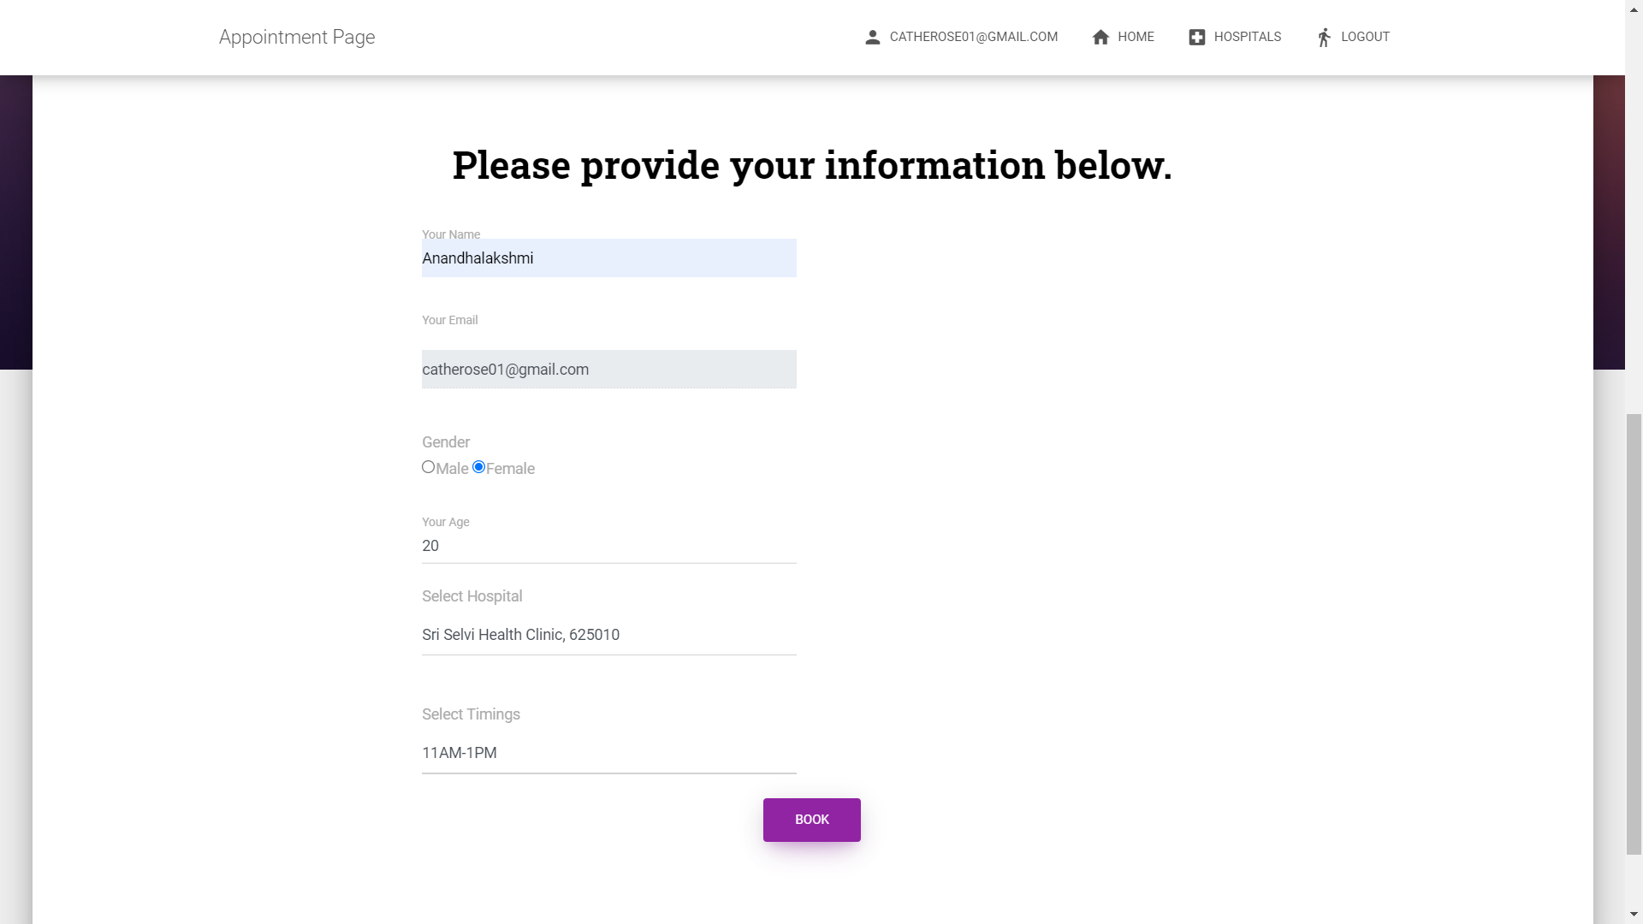
Task: Click the Your Age field showing 20
Action: 608,546
